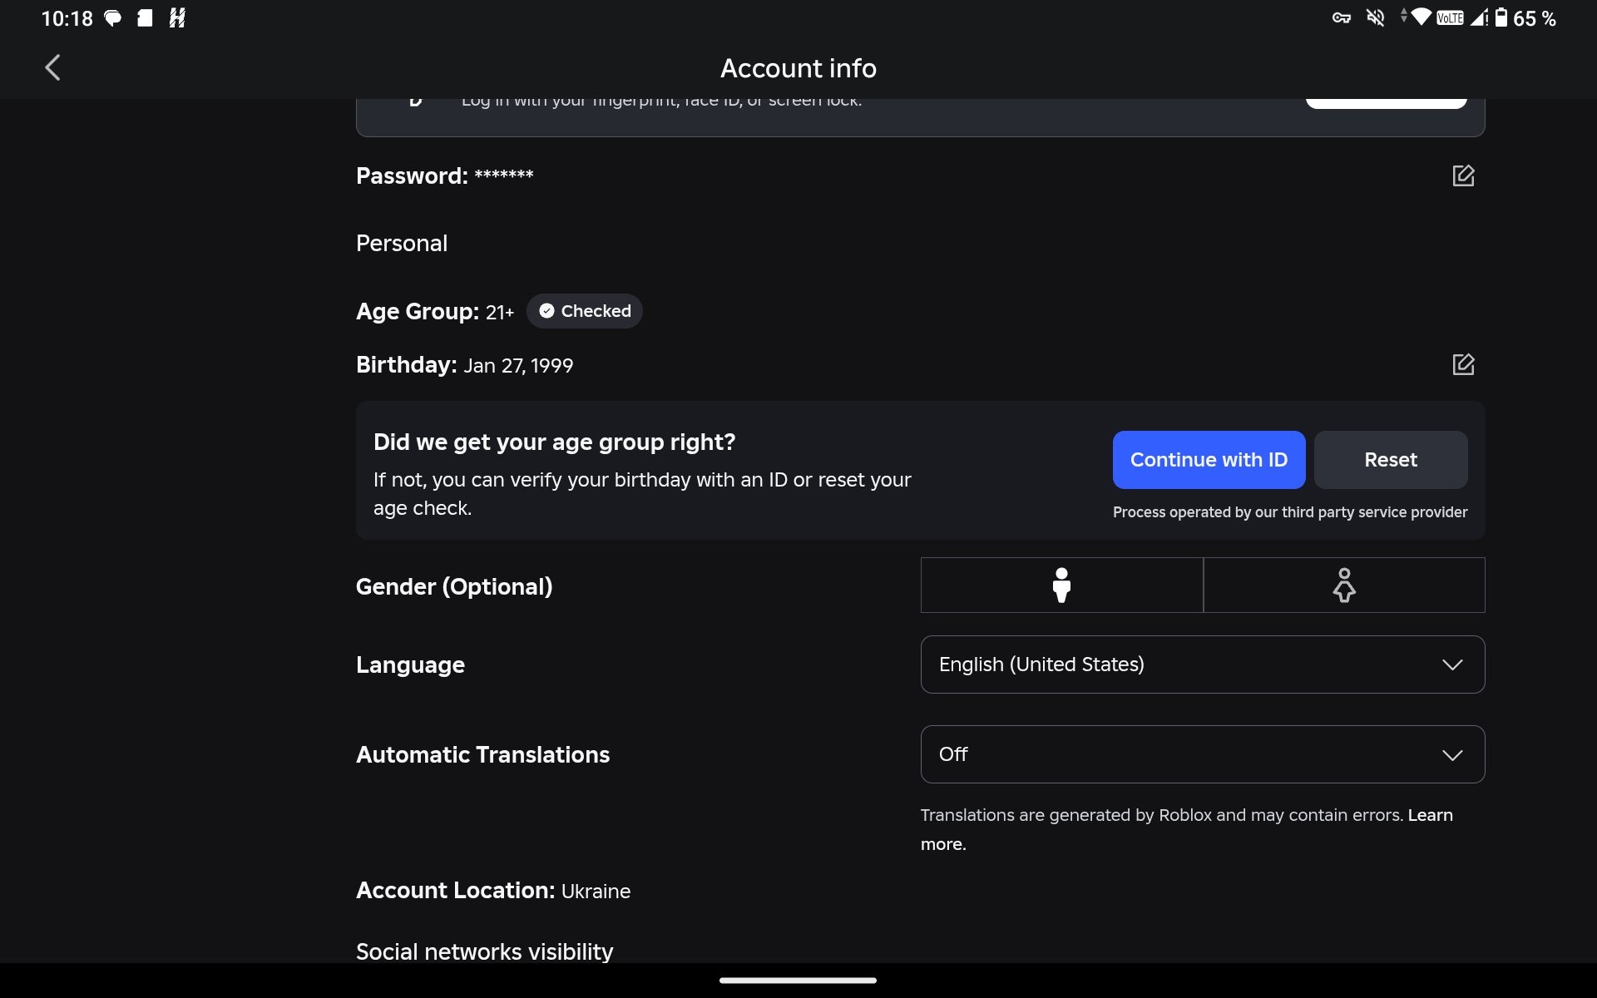Click the 'Account info' page title

[798, 68]
